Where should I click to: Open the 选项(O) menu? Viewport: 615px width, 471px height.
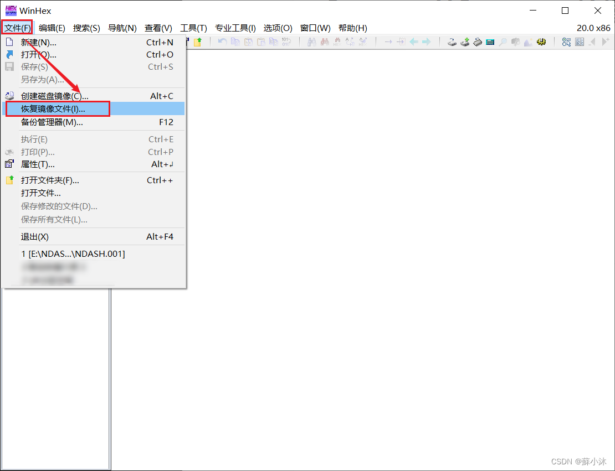coord(278,28)
